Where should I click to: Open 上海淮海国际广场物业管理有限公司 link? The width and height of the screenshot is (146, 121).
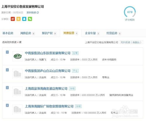[49, 106]
